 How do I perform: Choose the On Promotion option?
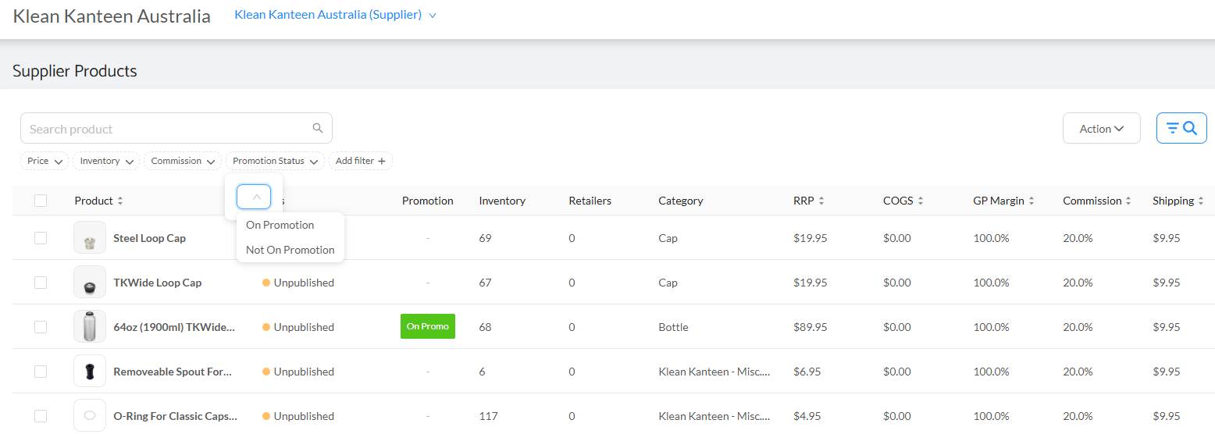280,225
